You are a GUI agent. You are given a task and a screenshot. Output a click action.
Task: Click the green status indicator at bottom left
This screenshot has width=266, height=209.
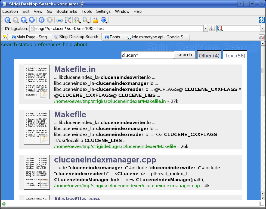tap(4, 204)
